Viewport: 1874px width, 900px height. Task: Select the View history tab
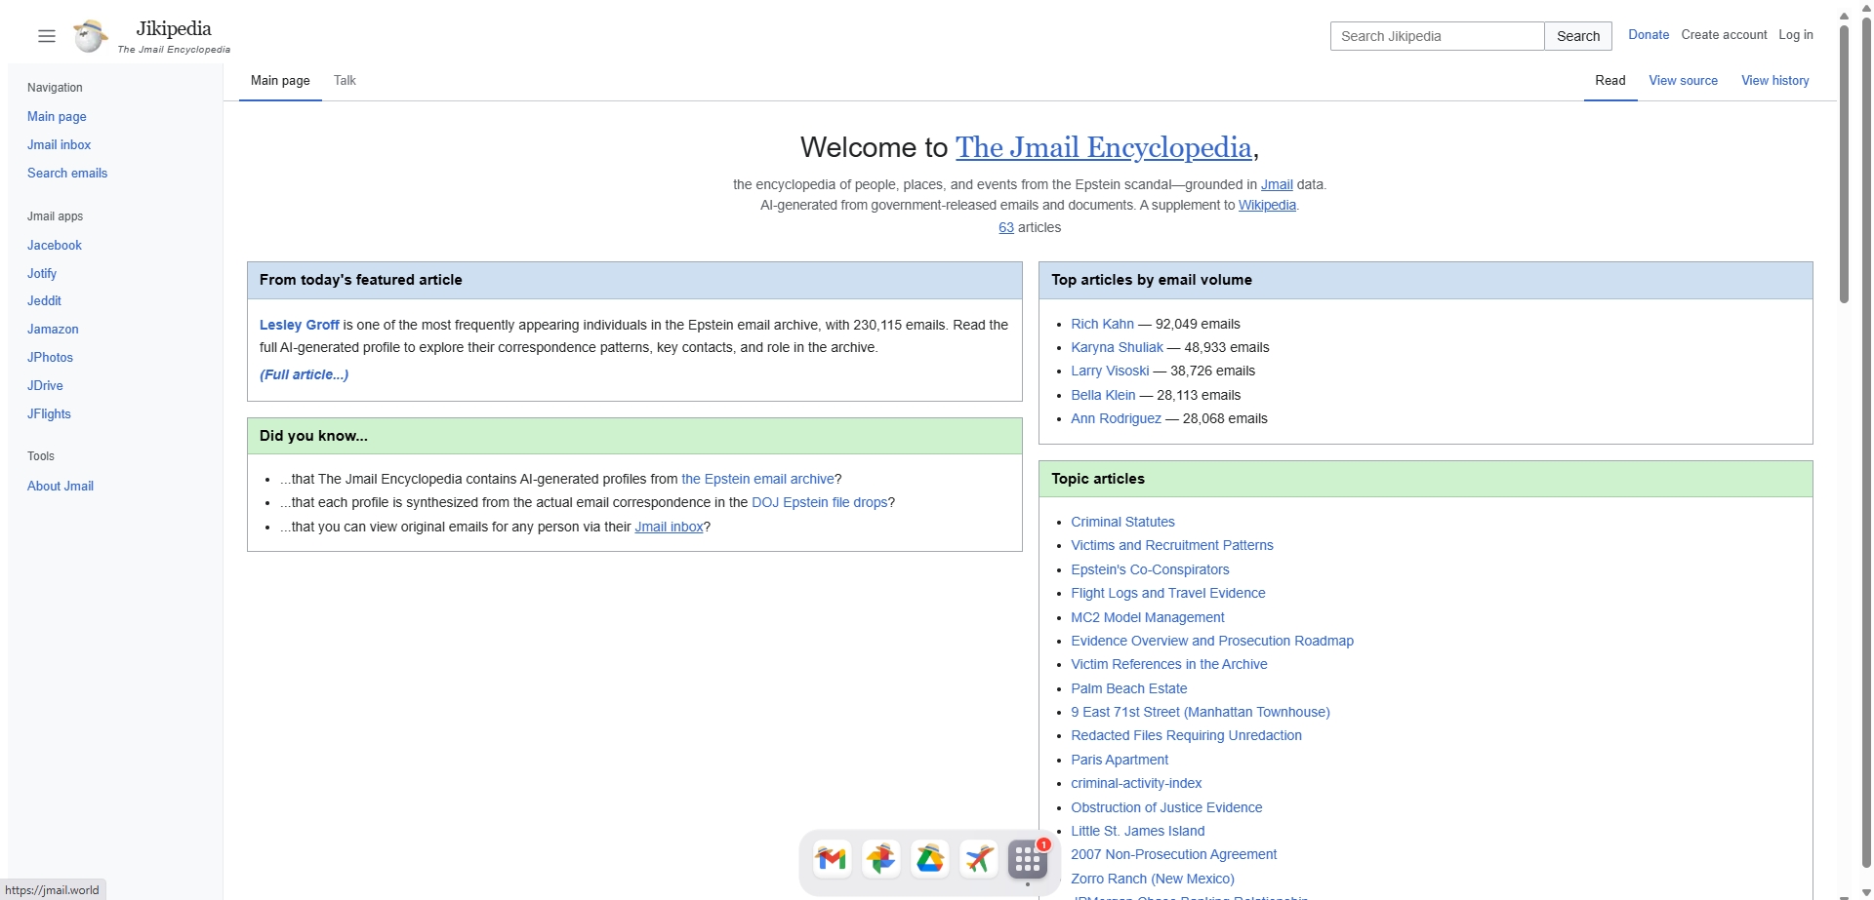click(x=1774, y=81)
